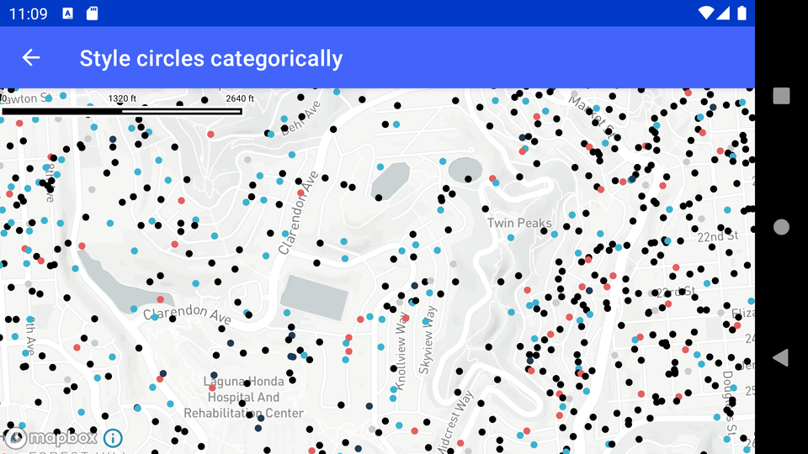Open the Mapbox attribution info icon

pos(113,438)
